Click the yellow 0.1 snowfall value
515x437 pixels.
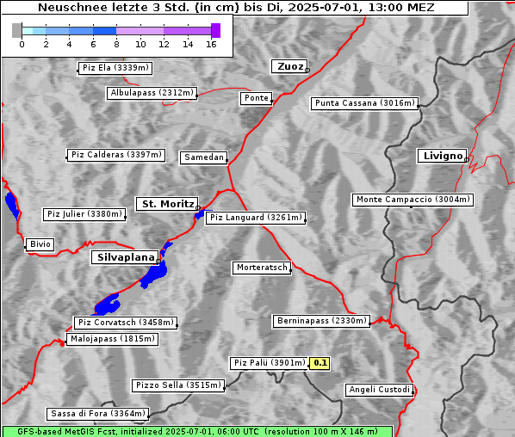(x=320, y=363)
